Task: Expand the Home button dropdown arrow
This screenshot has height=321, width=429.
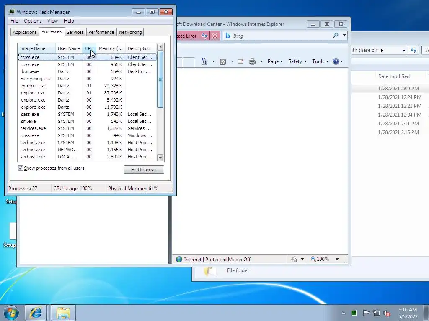Action: (213, 61)
